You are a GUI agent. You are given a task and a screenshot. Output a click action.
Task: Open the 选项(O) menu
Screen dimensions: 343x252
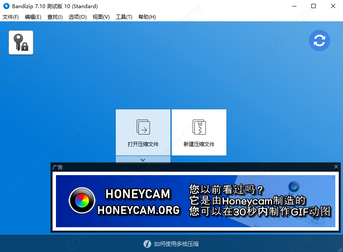[x=77, y=17]
